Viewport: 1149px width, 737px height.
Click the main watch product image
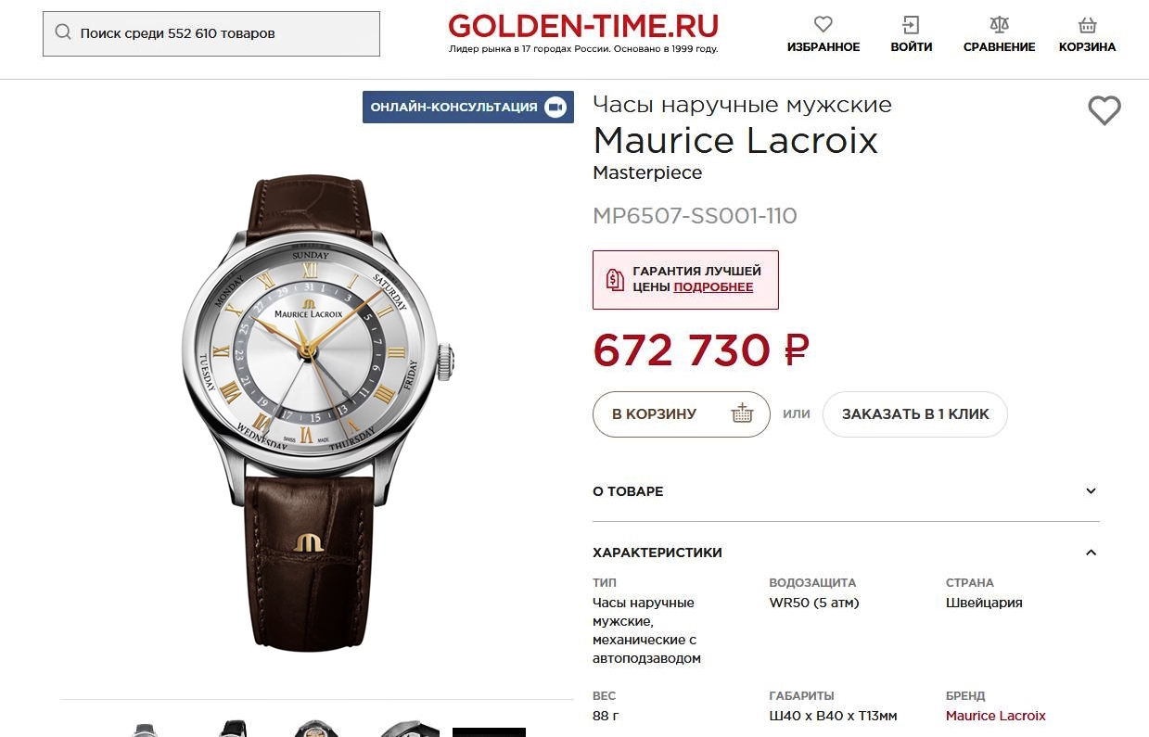[317, 413]
